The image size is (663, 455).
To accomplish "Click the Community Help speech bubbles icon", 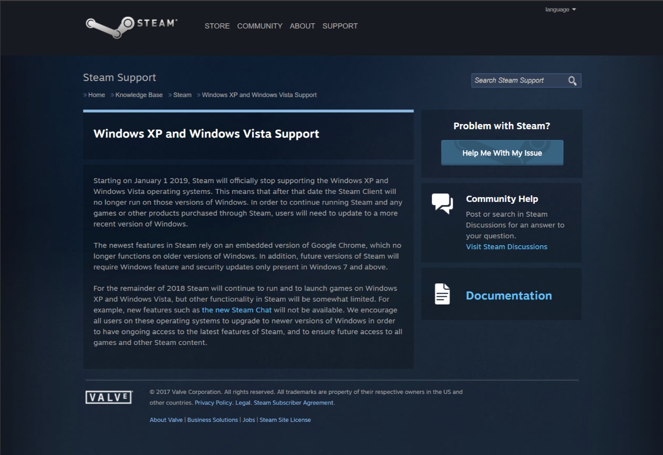I will pyautogui.click(x=442, y=203).
